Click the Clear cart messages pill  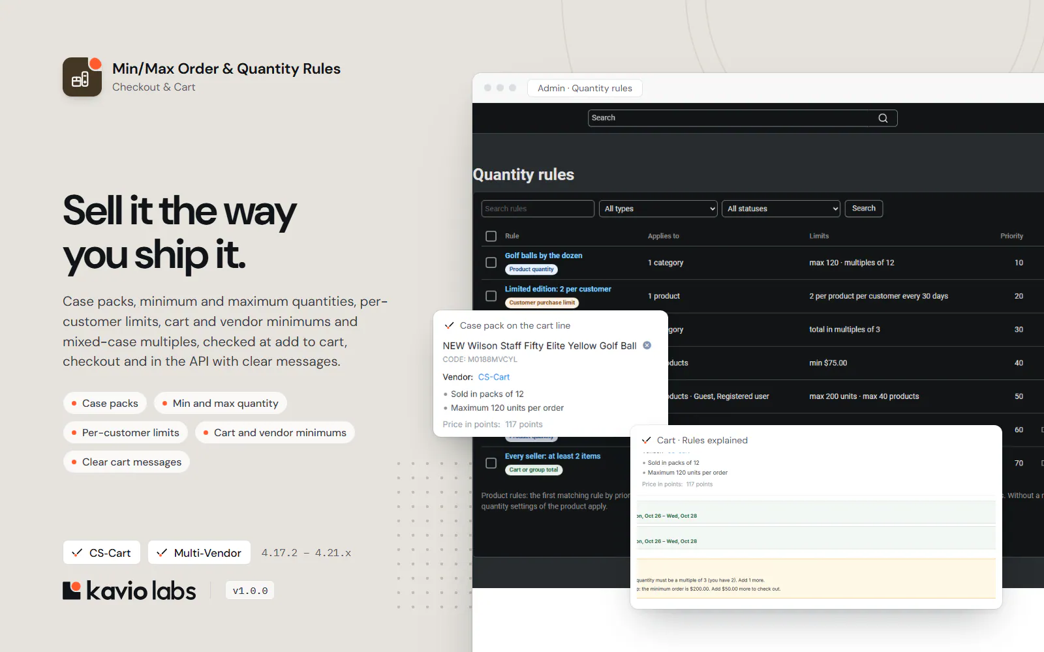tap(127, 462)
